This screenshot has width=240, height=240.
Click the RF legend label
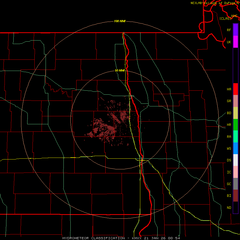click(229, 30)
